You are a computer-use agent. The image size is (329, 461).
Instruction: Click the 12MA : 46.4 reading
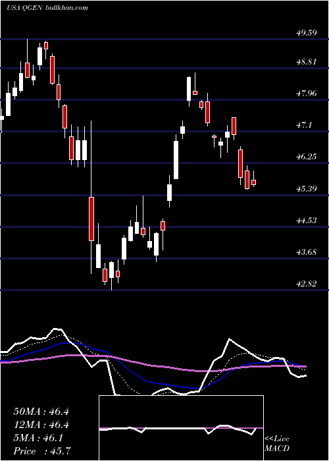click(41, 425)
